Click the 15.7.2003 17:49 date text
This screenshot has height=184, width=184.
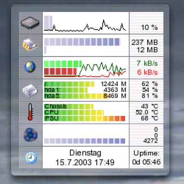click(85, 162)
